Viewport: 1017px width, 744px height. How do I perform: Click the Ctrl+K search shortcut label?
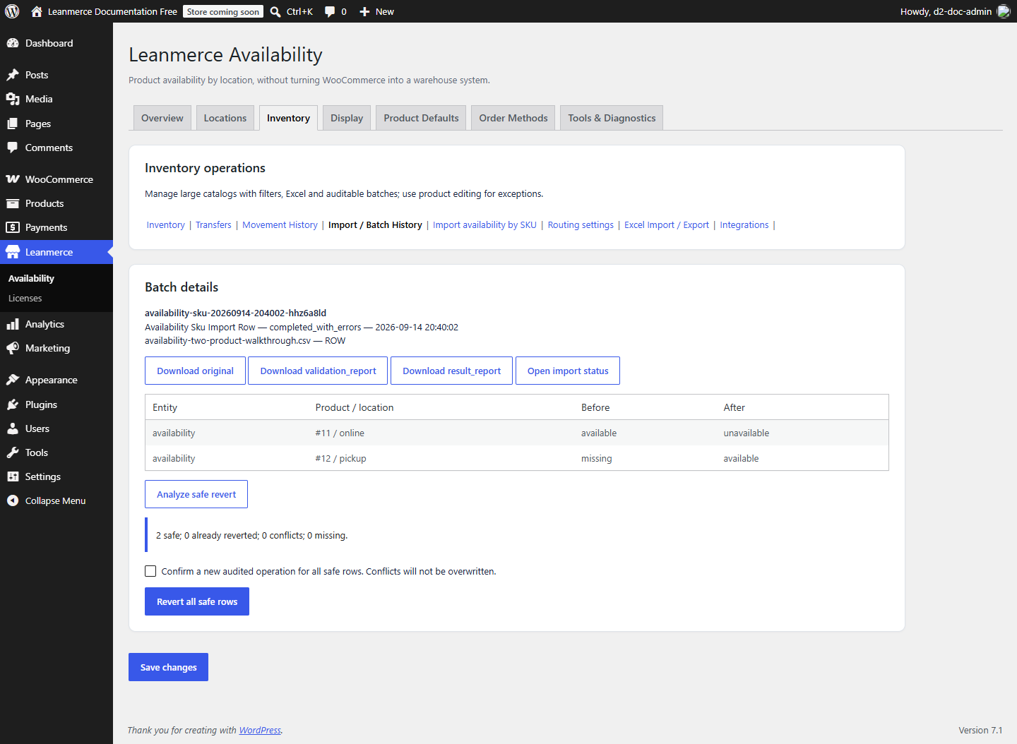[299, 12]
